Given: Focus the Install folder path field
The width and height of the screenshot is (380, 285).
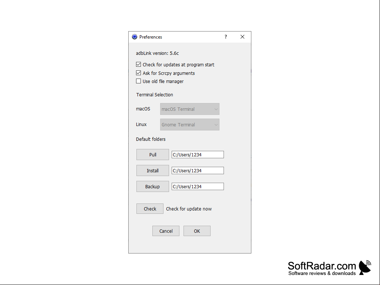Looking at the screenshot, I should (x=198, y=170).
